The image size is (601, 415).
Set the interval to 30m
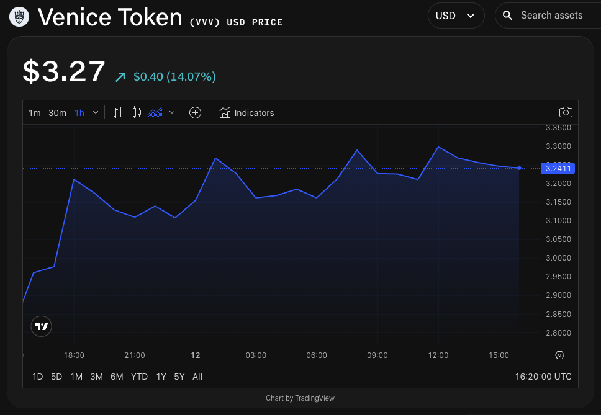pos(57,113)
